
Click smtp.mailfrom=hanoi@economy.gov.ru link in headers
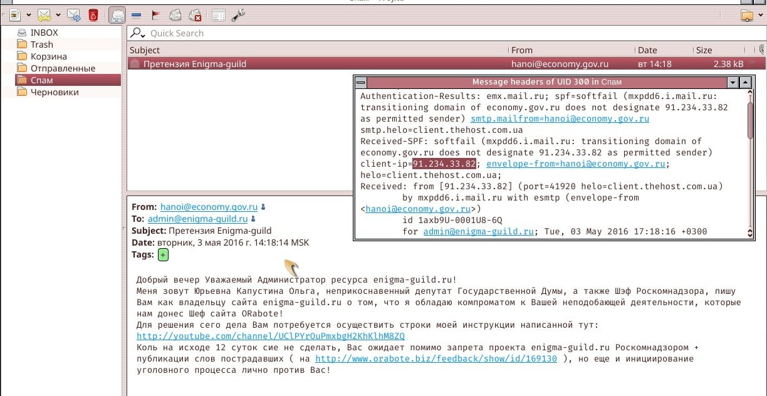pyautogui.click(x=560, y=118)
